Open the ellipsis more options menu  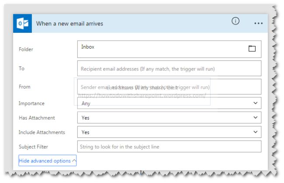[258, 23]
